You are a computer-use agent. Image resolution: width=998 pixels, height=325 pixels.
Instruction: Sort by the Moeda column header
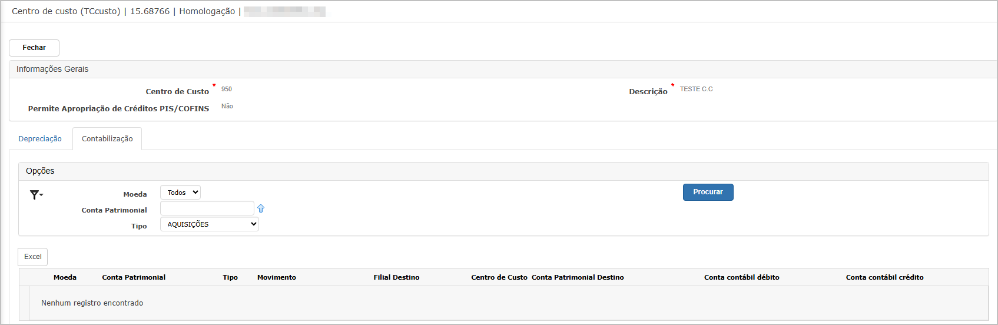point(65,277)
